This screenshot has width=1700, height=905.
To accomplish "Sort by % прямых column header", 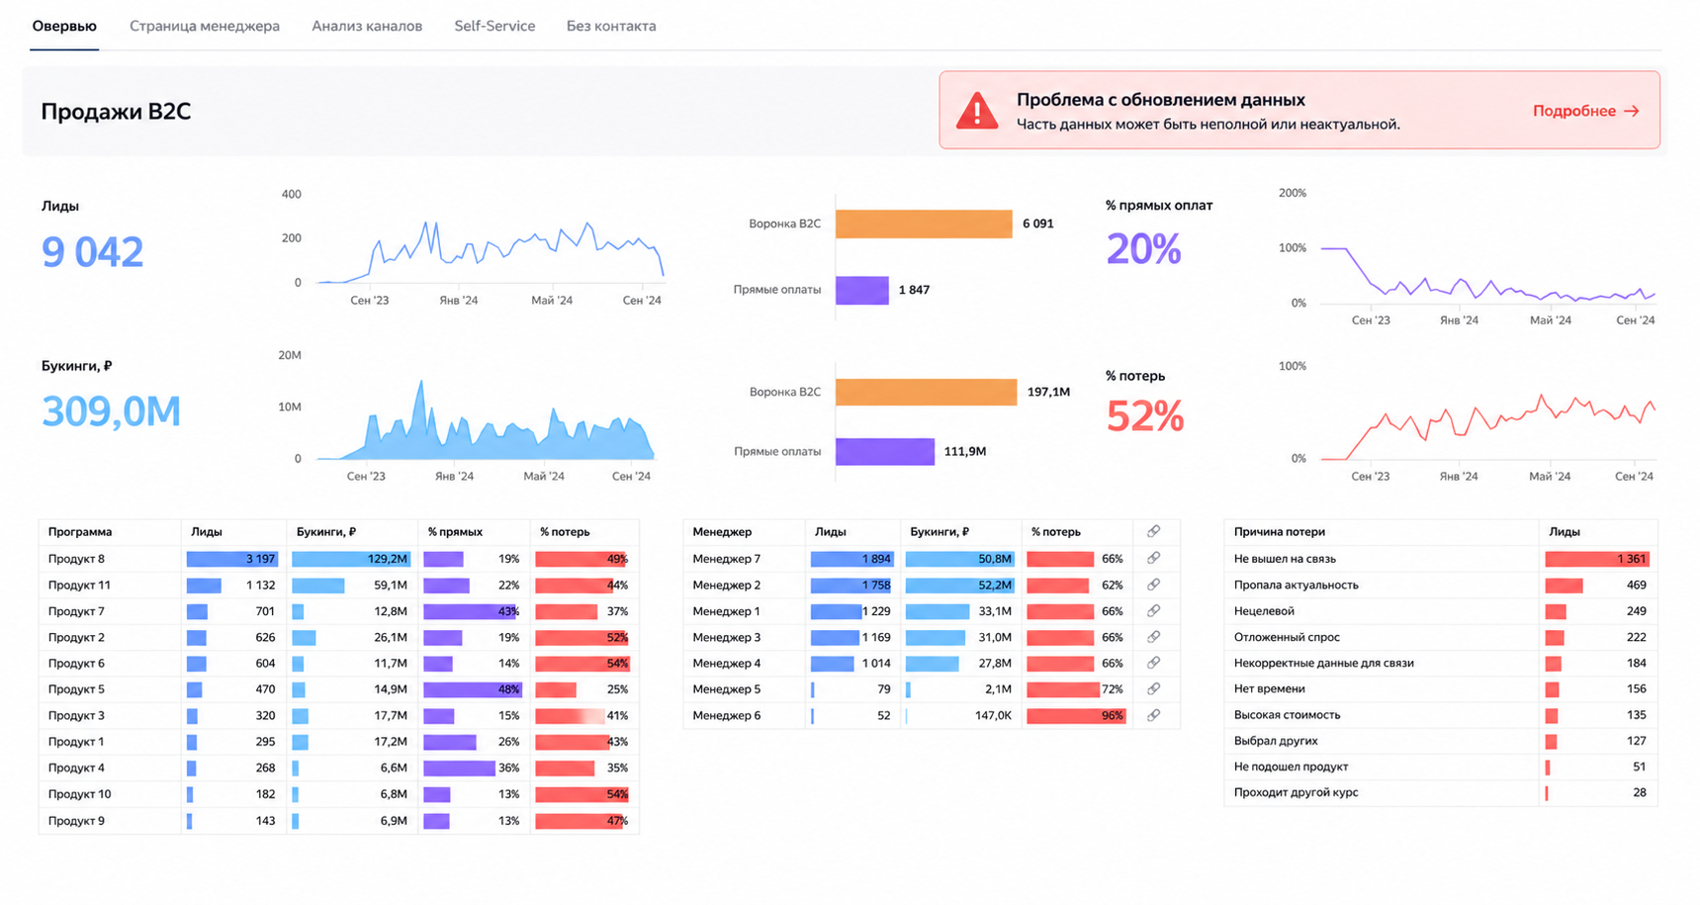I will [x=455, y=532].
